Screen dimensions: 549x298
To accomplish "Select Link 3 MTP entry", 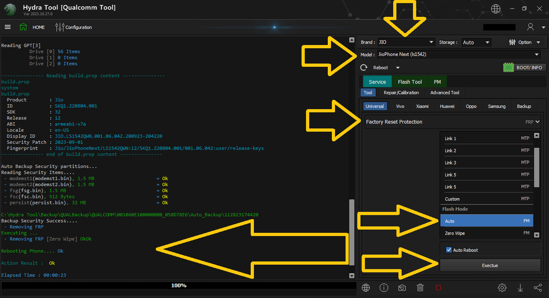I will pos(487,163).
